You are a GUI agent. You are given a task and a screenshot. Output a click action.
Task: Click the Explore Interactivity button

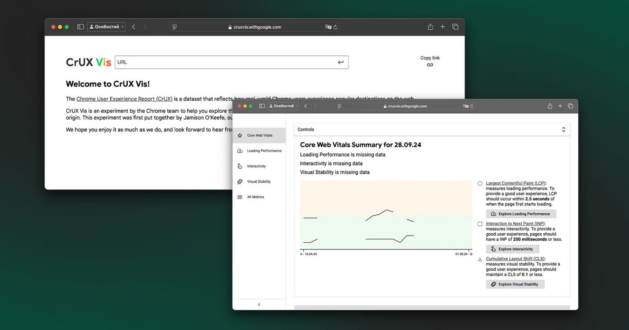pos(512,249)
